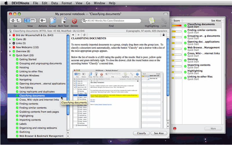The width and height of the screenshot is (232, 145).
Task: Go back in document history arrow
Action: (x=73, y=35)
